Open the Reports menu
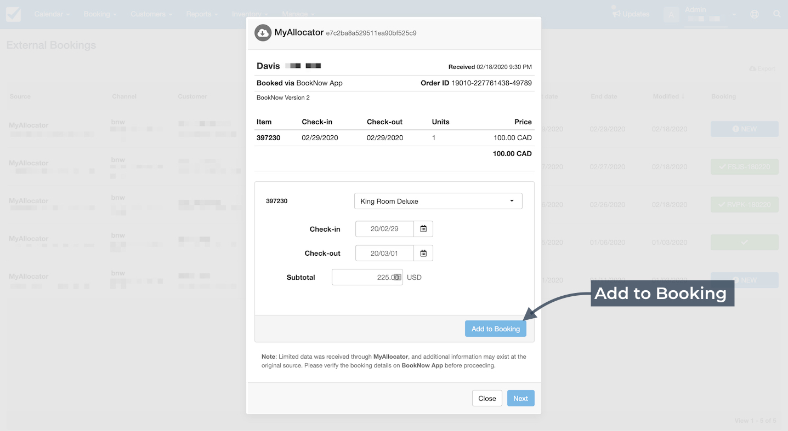This screenshot has width=788, height=431. [x=202, y=14]
